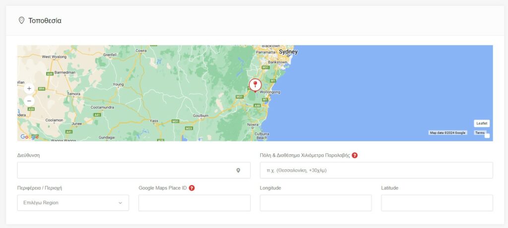This screenshot has height=228, width=508.
Task: Open the map Terms link
Action: 480,133
